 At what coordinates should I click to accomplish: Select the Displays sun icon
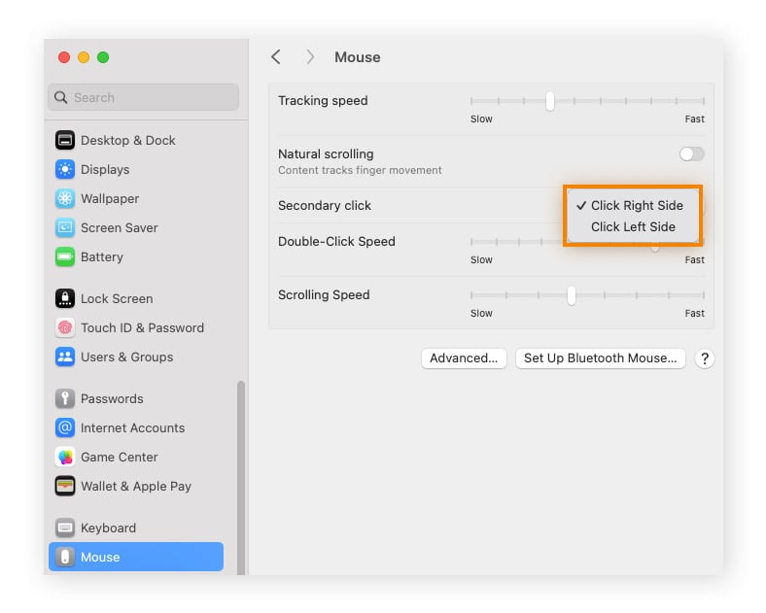pos(65,169)
